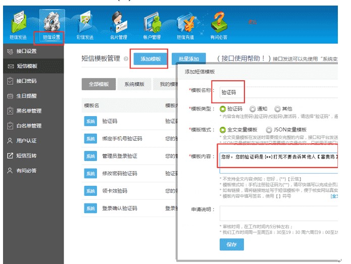Switch to 我的模板 tab
The height and width of the screenshot is (264, 351).
pos(166,84)
